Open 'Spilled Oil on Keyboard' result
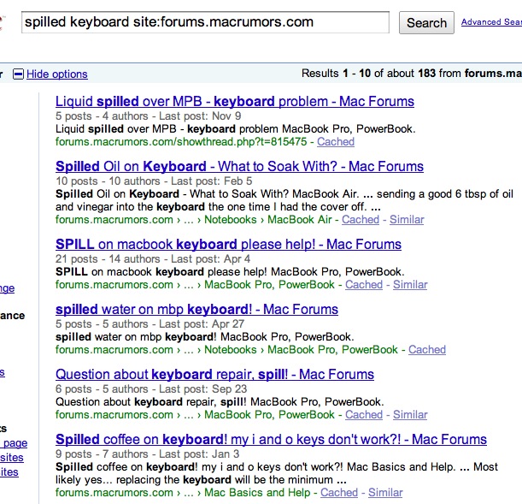This screenshot has height=504, width=522. pyautogui.click(x=239, y=166)
